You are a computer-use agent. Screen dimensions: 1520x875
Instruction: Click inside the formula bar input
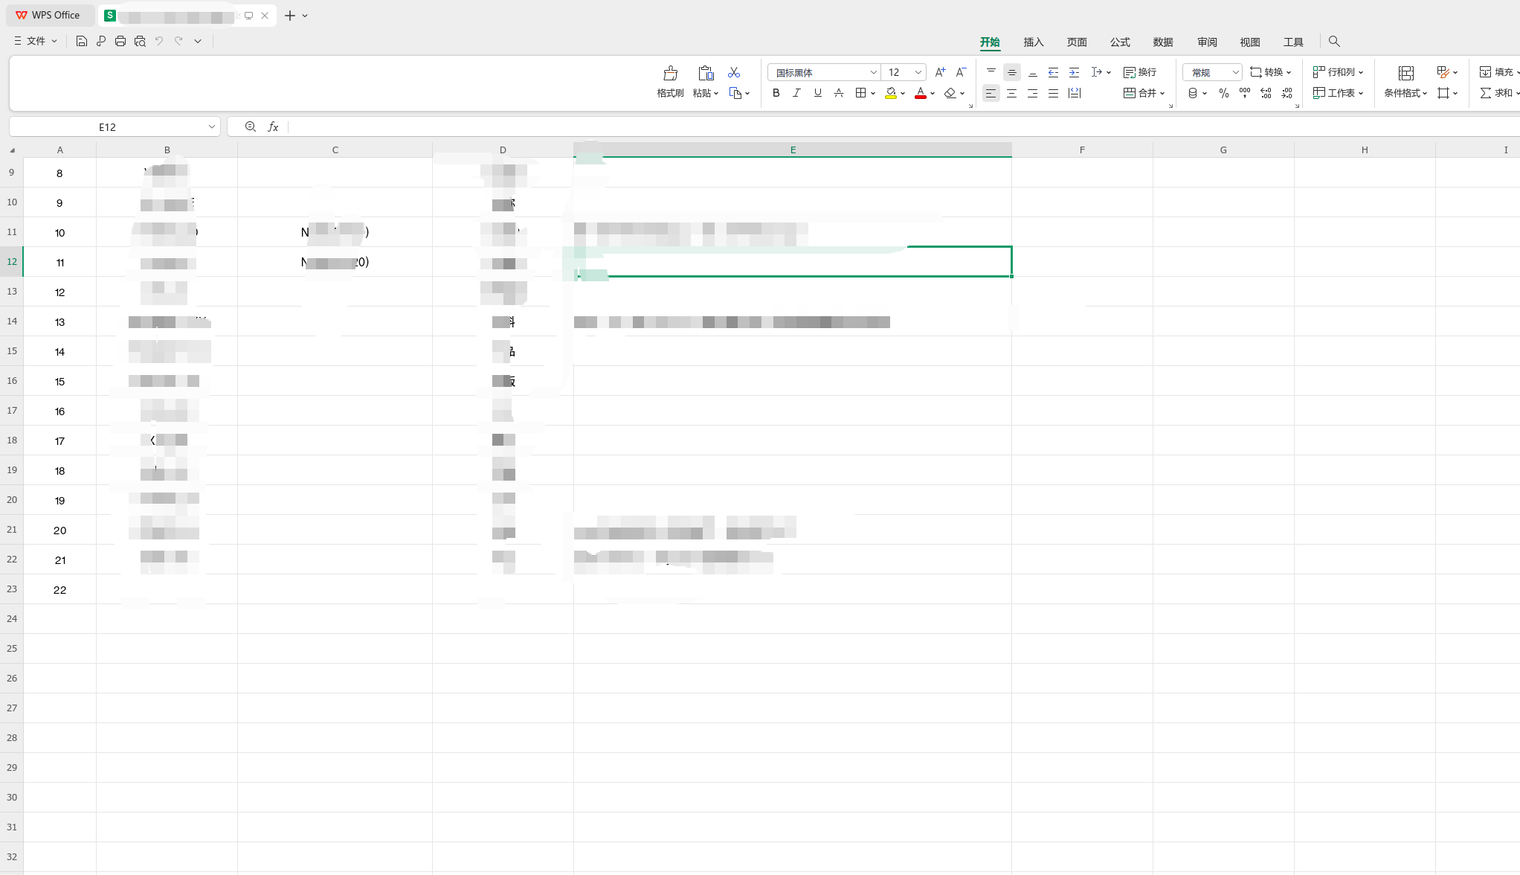[x=904, y=127]
